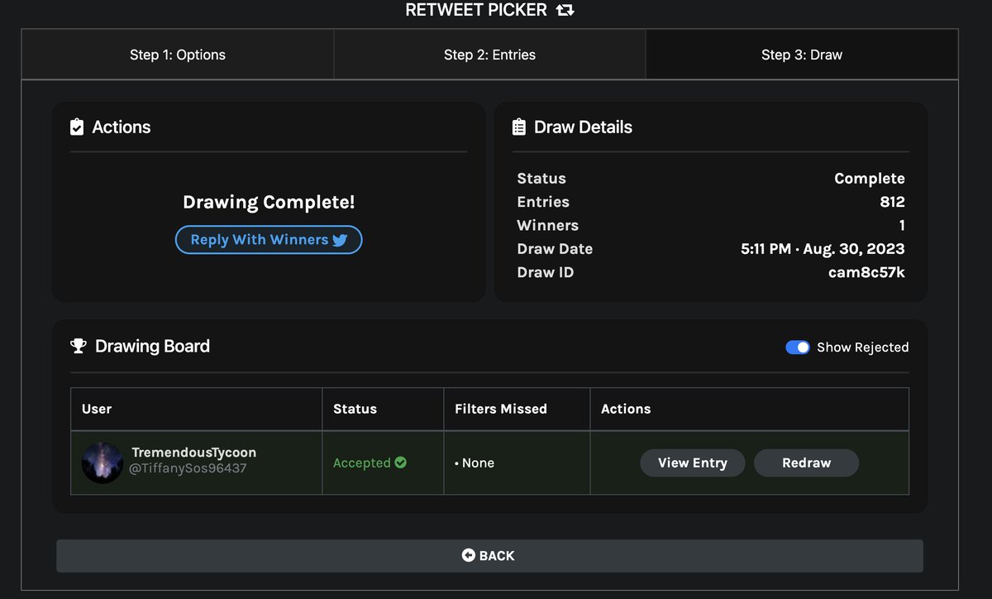Select the Step 3: Draw tab
992x599 pixels.
pyautogui.click(x=802, y=55)
